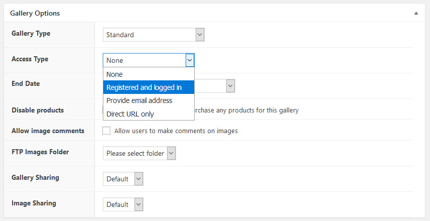Image resolution: width=430 pixels, height=221 pixels.
Task: Open the Image Sharing Default dropdown
Action: pyautogui.click(x=123, y=204)
